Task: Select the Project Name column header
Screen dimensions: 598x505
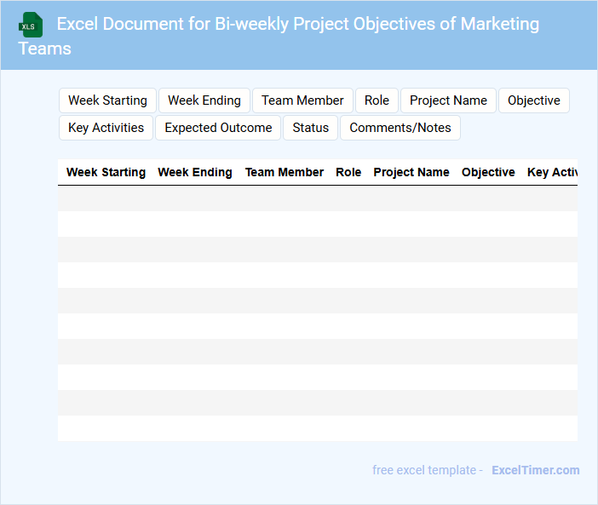Action: [411, 172]
